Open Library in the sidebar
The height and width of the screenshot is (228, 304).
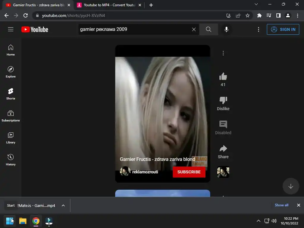click(x=11, y=138)
